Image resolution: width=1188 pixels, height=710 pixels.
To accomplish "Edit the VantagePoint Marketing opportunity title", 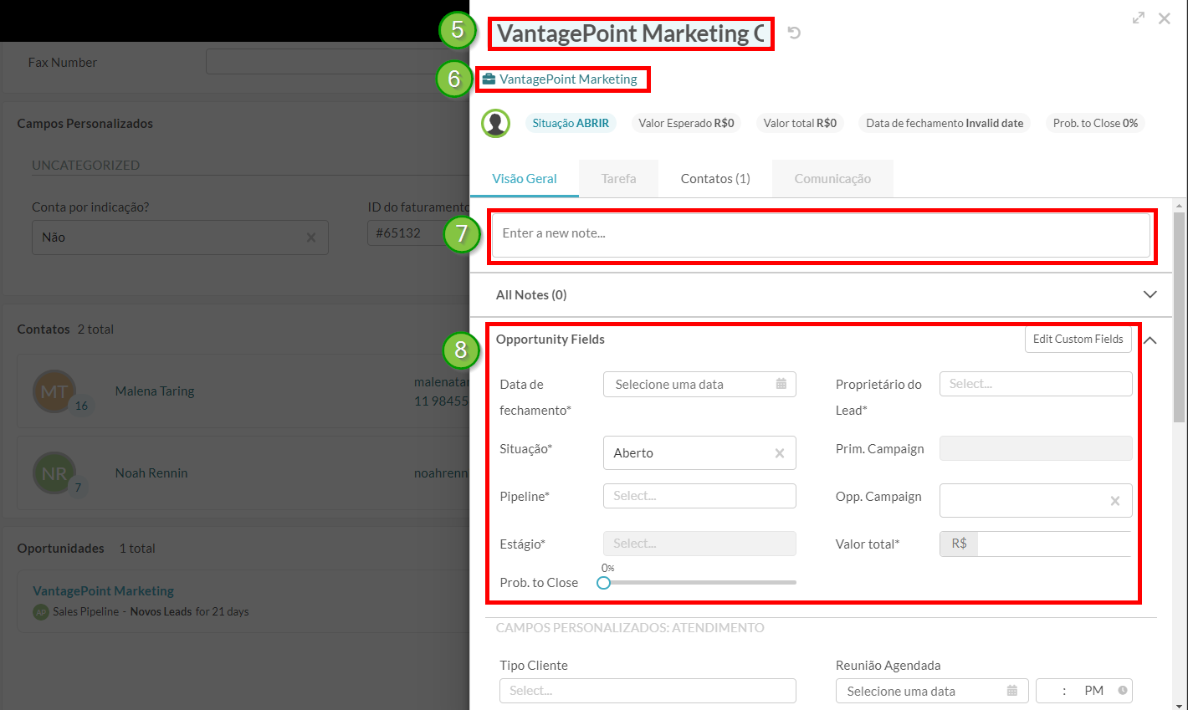I will 630,33.
